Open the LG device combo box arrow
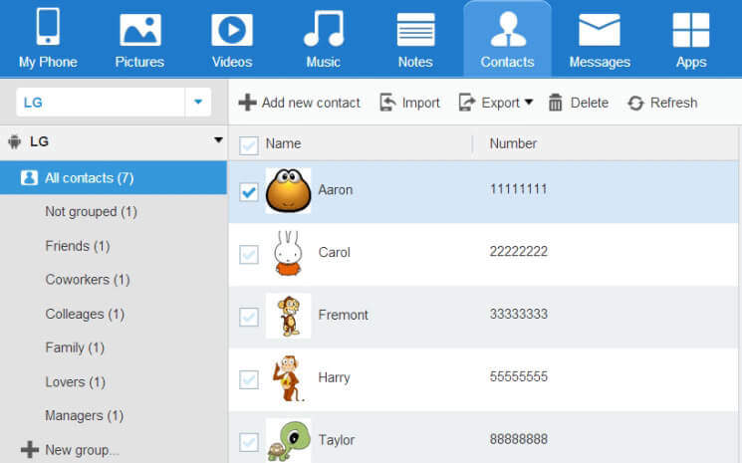The width and height of the screenshot is (742, 463). 198,102
